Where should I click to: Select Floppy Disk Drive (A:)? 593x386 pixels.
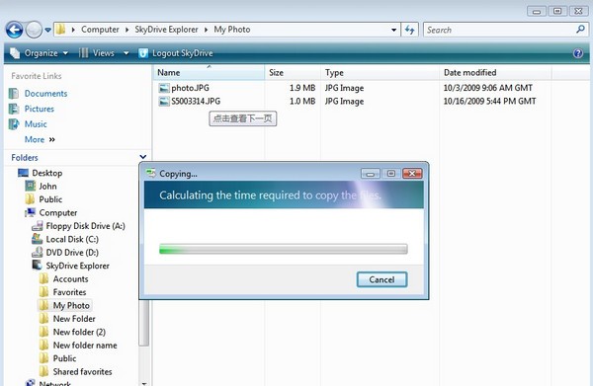(x=85, y=226)
